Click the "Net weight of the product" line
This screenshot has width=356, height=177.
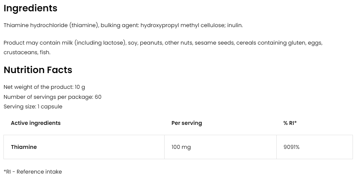[x=44, y=87]
